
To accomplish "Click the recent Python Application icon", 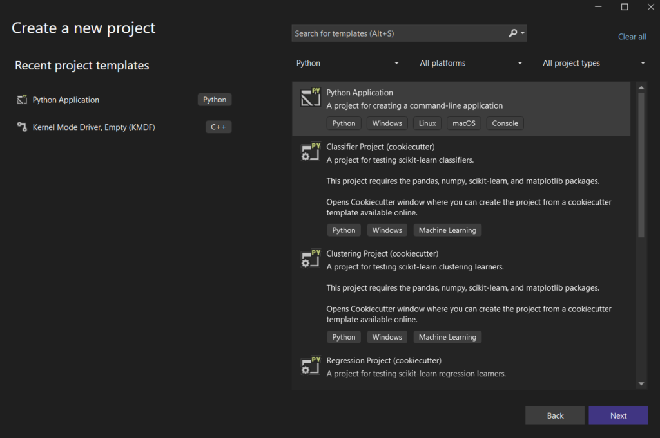I will point(22,100).
